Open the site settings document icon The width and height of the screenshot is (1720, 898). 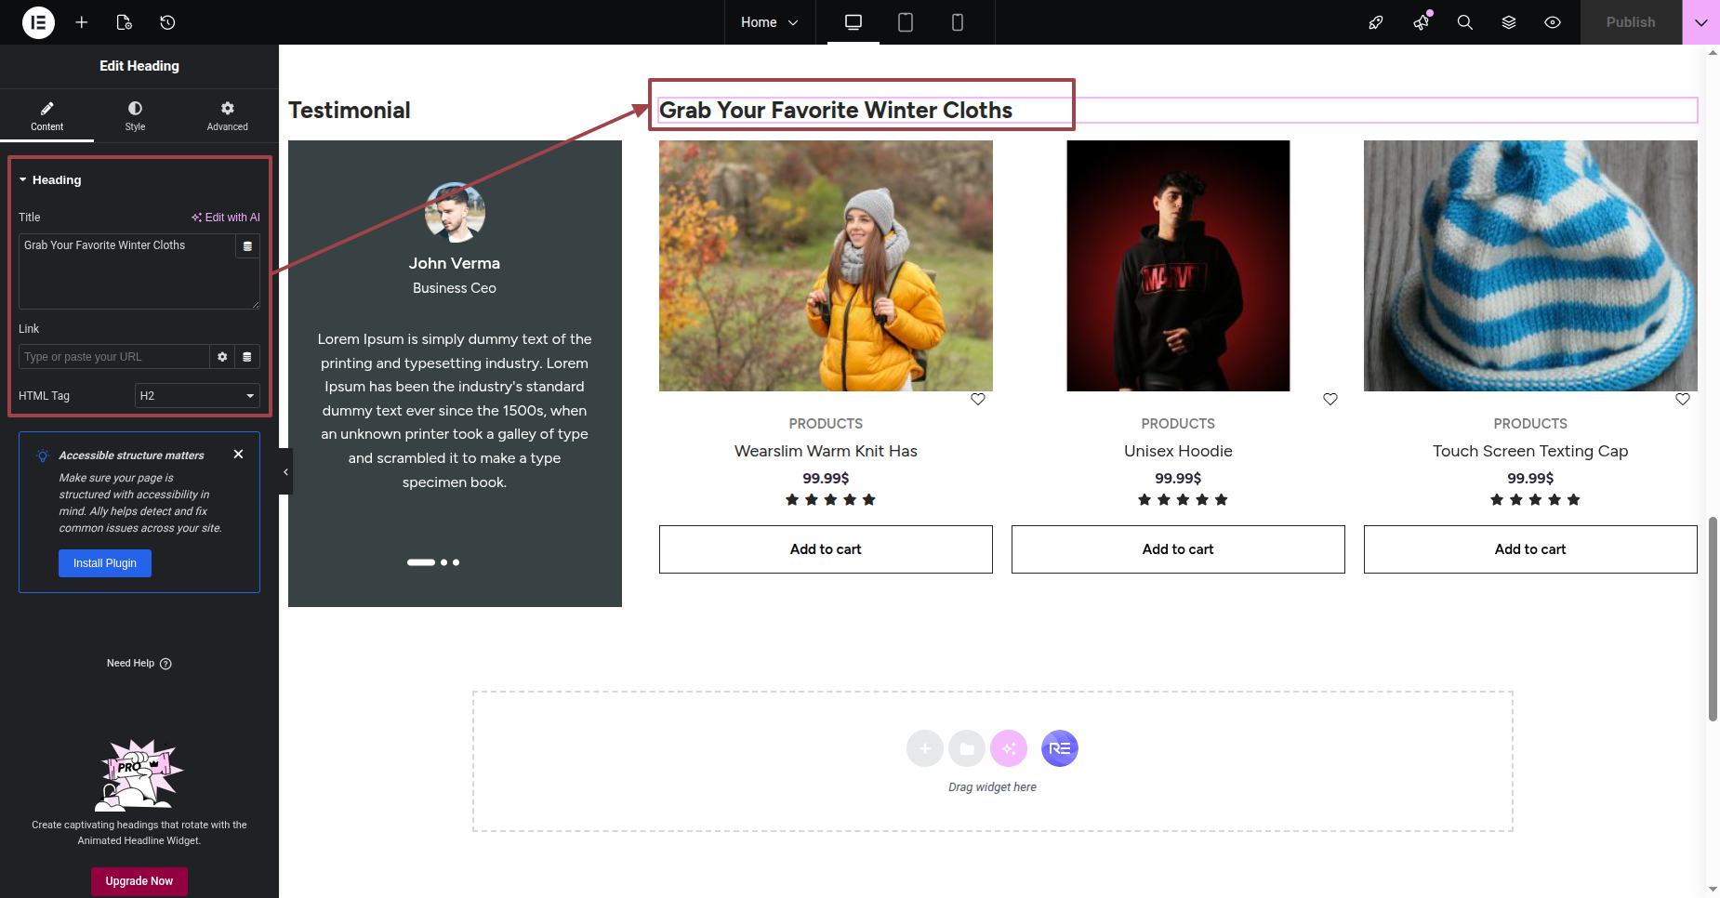pos(125,22)
